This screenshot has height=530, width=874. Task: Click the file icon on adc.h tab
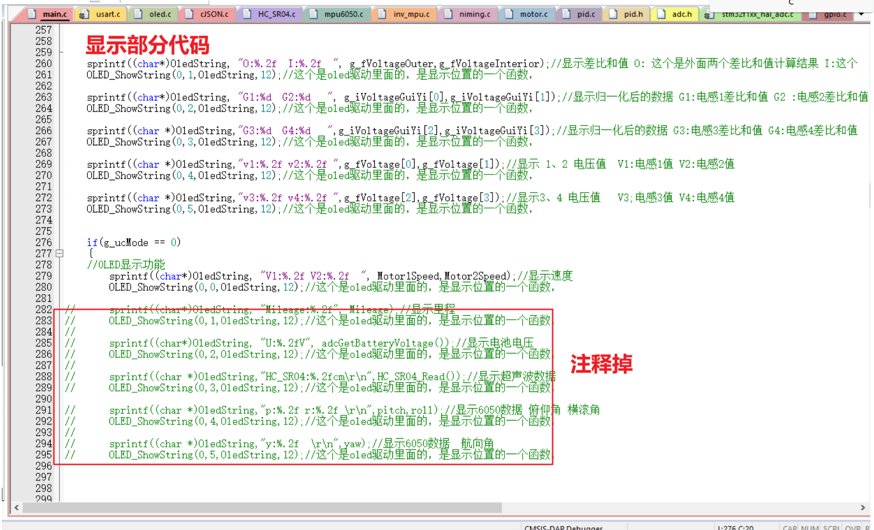(x=661, y=14)
